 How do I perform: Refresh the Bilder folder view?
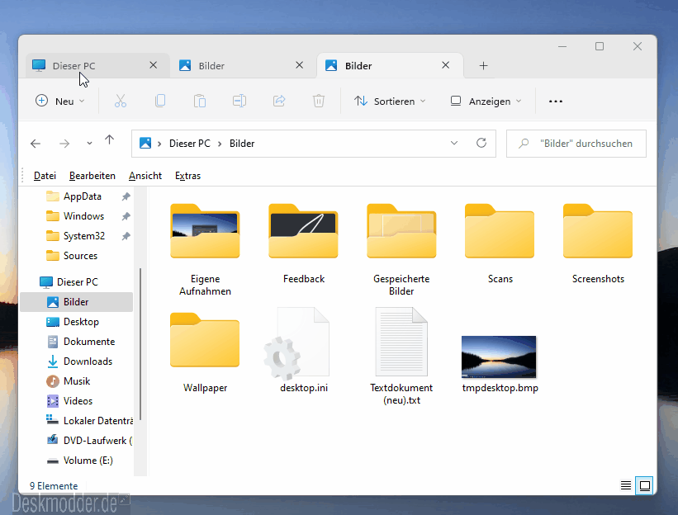pos(481,143)
